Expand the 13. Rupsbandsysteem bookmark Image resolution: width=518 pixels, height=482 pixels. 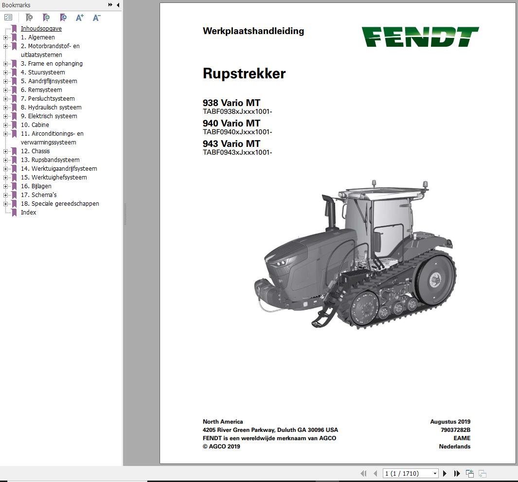[x=5, y=160]
